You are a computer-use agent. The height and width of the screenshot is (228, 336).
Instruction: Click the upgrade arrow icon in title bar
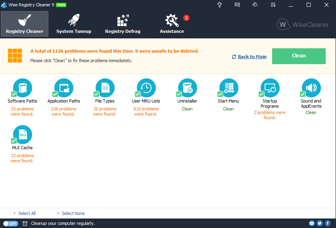(219, 5)
